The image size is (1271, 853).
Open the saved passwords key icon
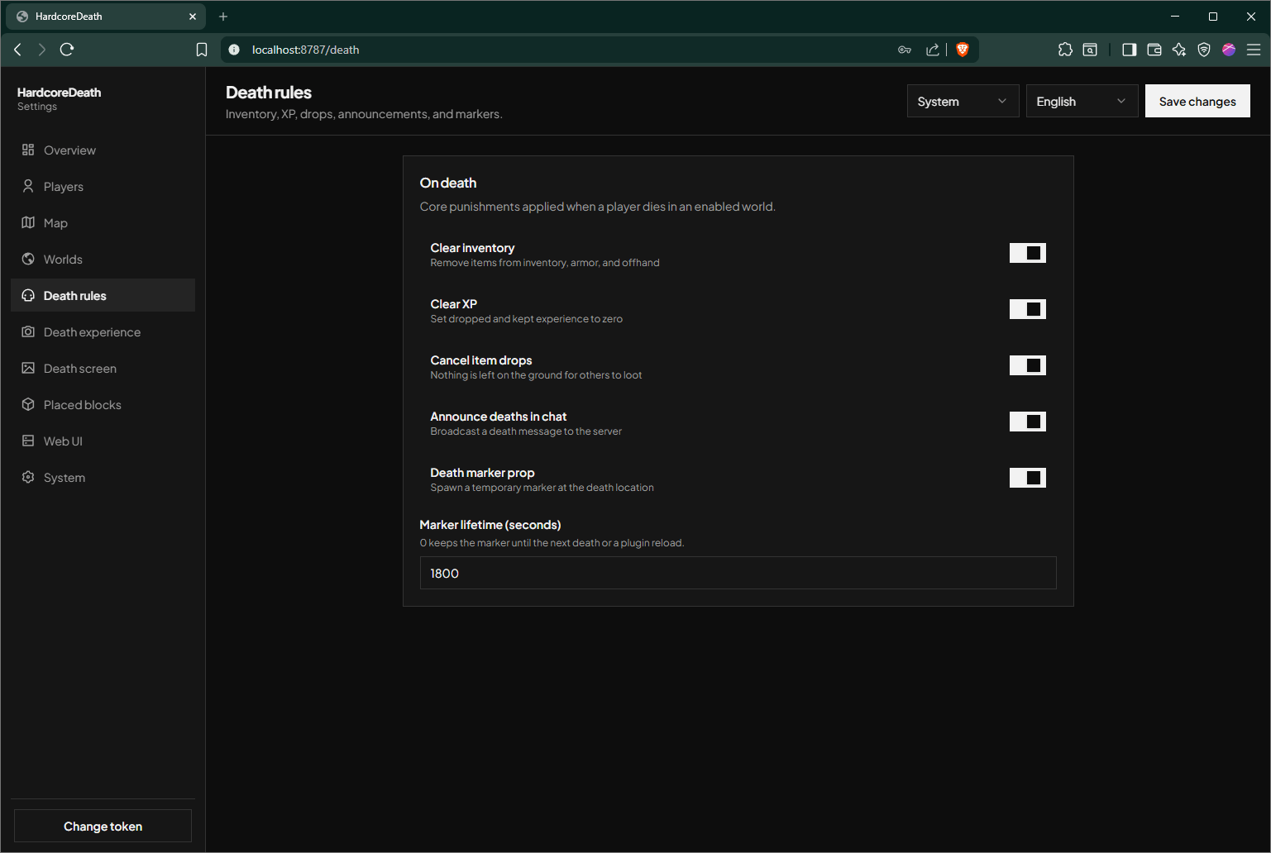pyautogui.click(x=905, y=50)
